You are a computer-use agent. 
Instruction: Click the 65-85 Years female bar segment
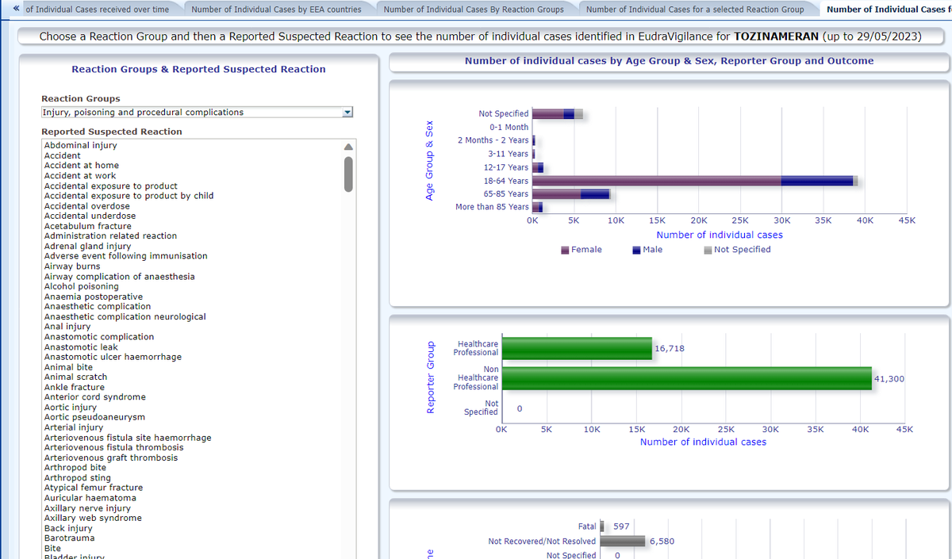tap(555, 194)
